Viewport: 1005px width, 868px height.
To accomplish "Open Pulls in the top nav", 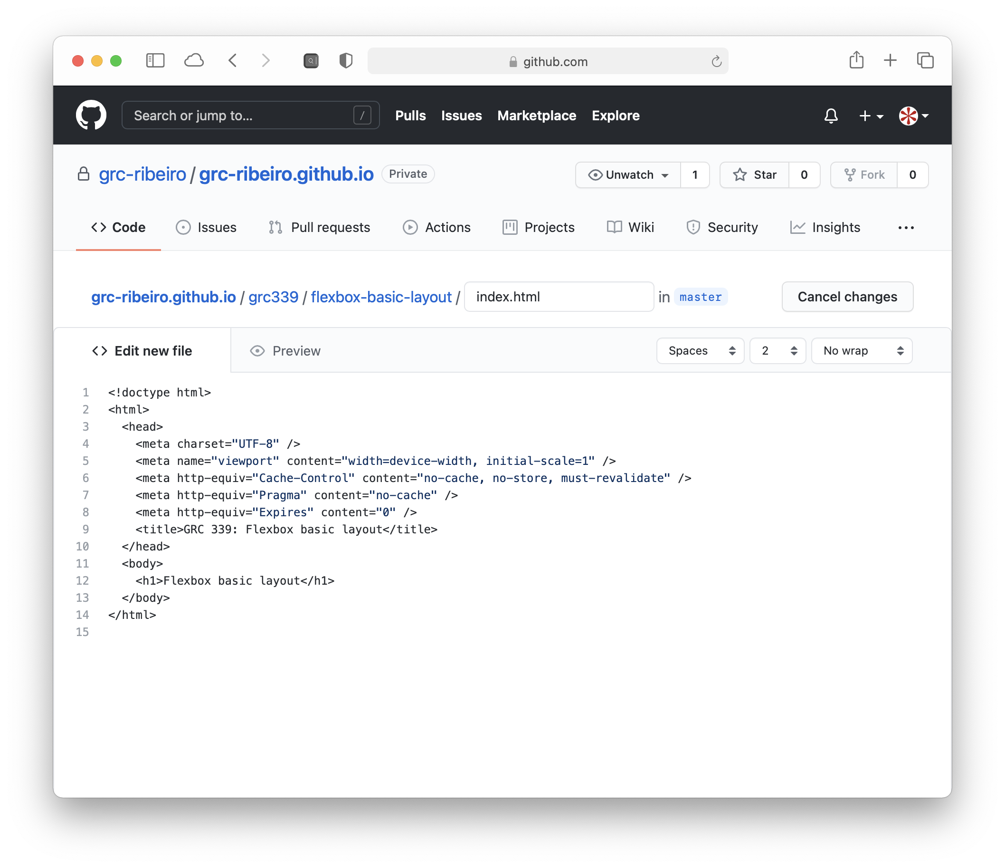I will tap(410, 116).
